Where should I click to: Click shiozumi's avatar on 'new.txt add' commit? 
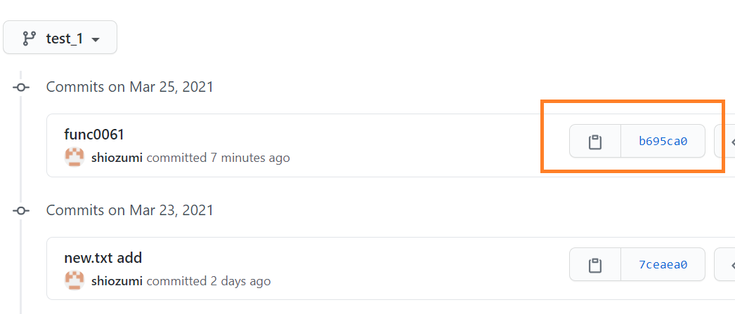[74, 281]
